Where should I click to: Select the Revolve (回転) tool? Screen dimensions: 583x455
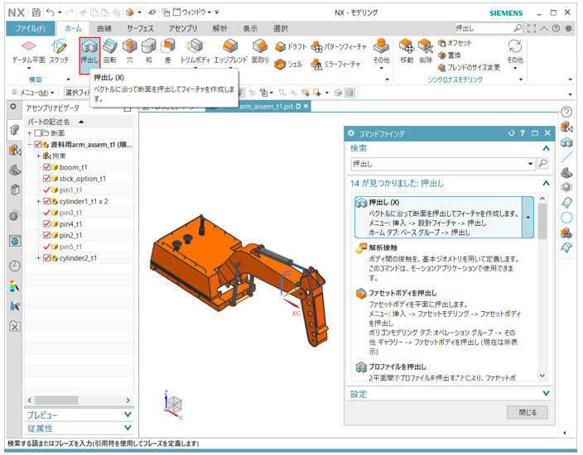click(x=110, y=52)
